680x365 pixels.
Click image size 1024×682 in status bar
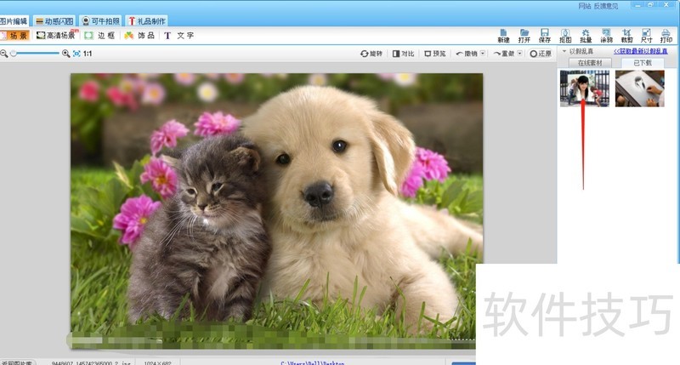pyautogui.click(x=157, y=362)
